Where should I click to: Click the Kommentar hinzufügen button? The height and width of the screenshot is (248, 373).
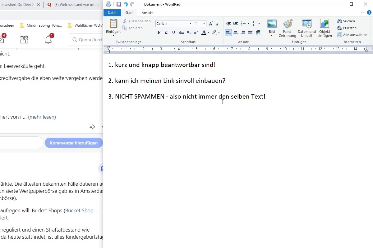(74, 143)
